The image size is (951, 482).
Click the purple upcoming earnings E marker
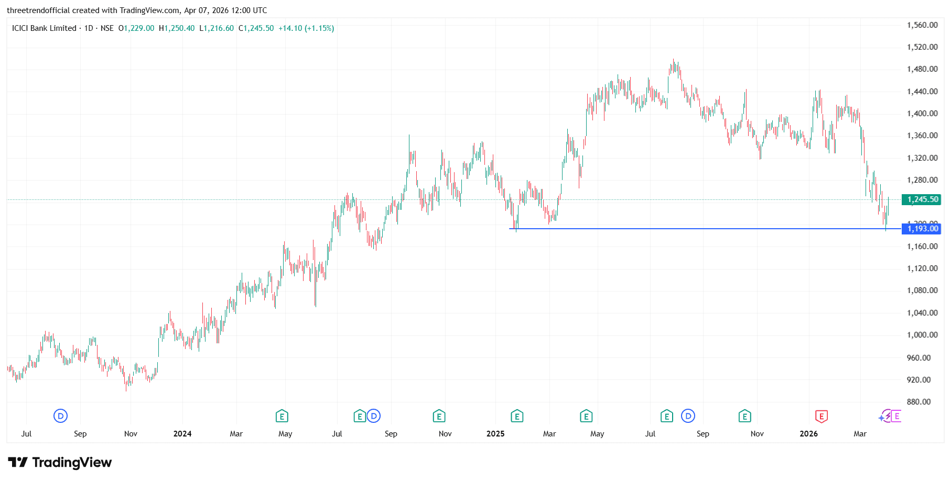coord(896,416)
